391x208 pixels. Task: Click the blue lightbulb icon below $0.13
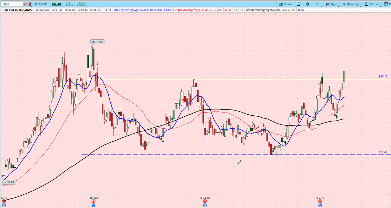(x=4, y=205)
